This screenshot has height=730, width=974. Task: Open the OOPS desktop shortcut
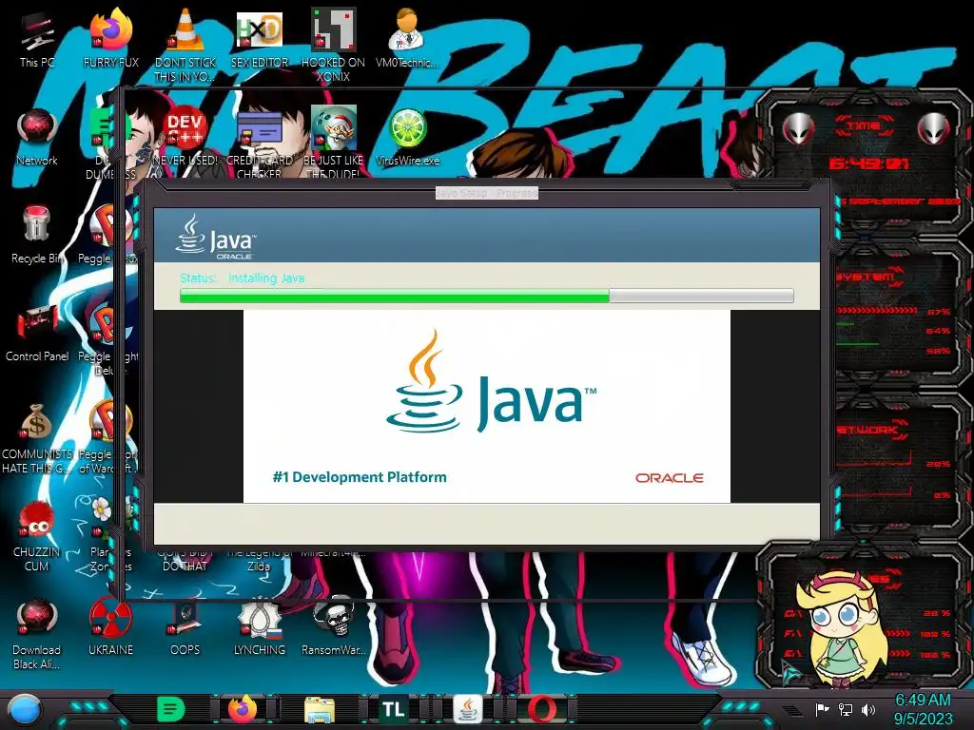(185, 627)
